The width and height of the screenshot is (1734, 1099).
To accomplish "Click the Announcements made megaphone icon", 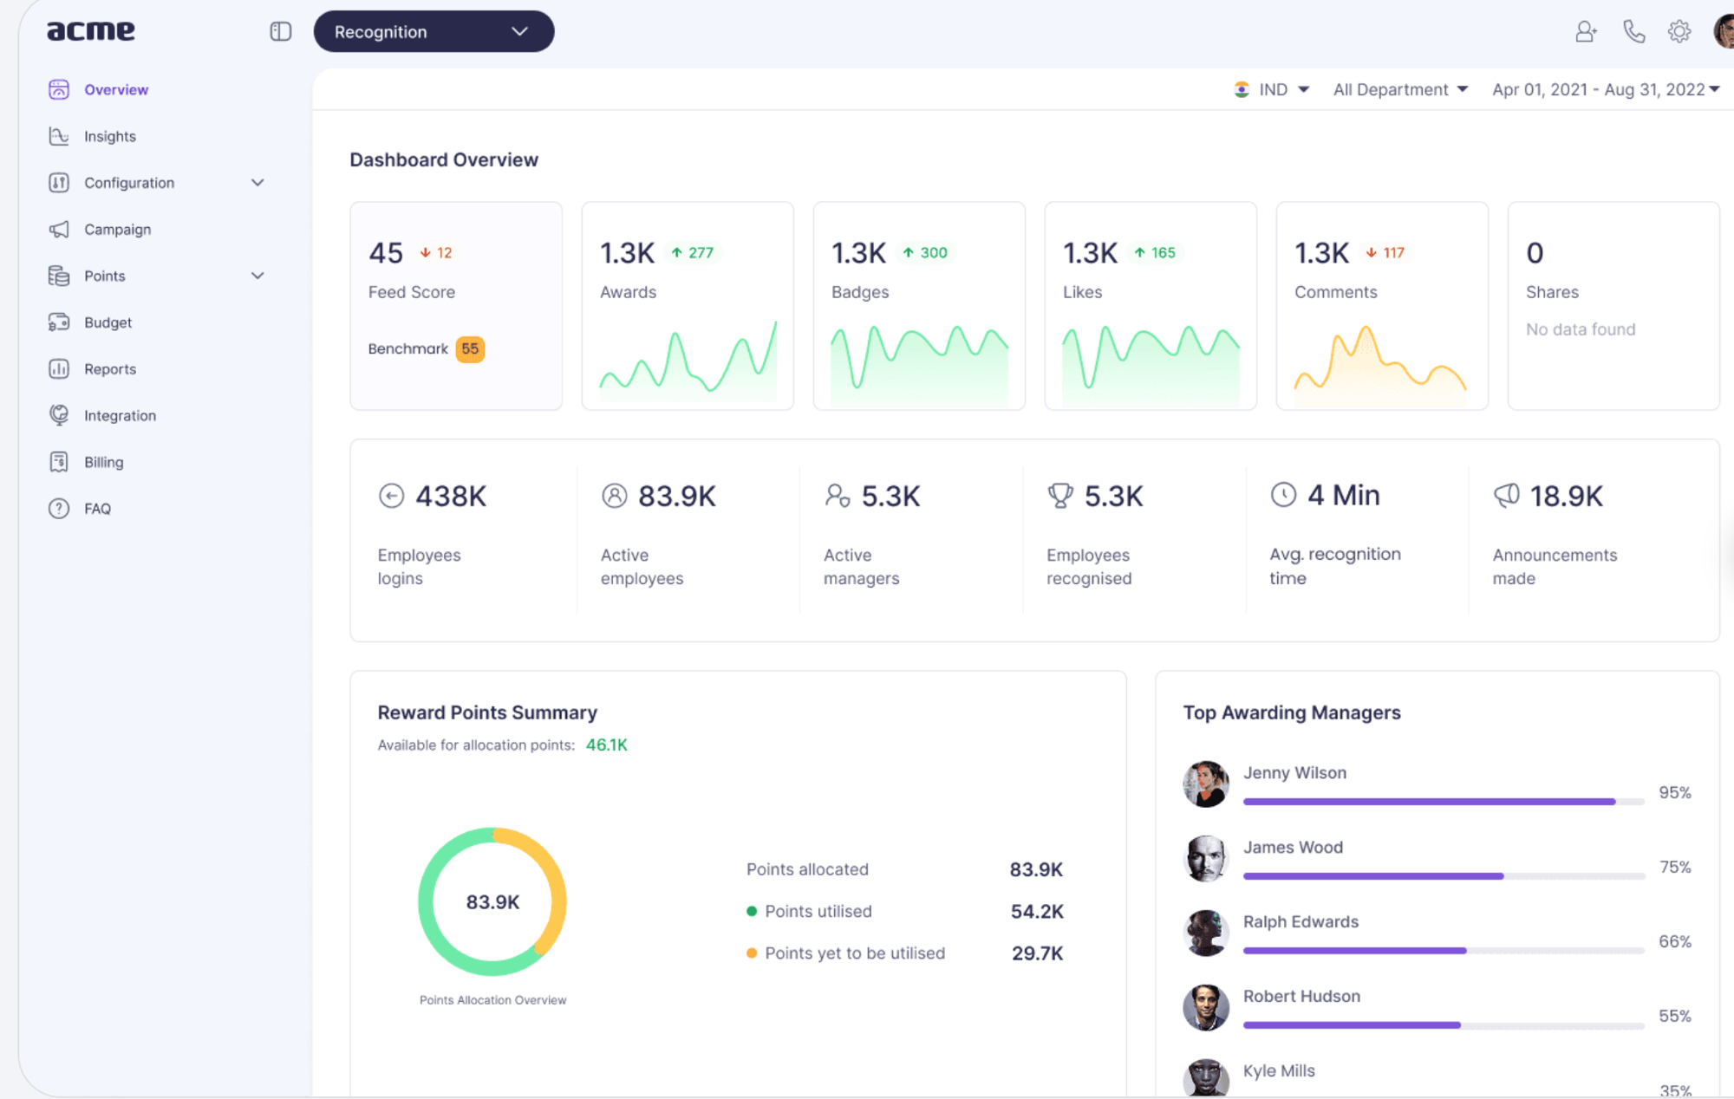I will [1507, 496].
